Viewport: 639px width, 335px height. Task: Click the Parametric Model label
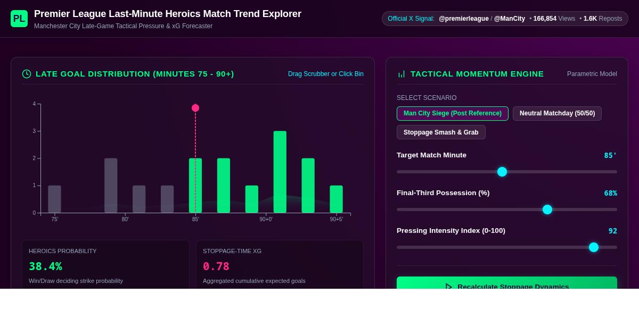[x=592, y=74]
